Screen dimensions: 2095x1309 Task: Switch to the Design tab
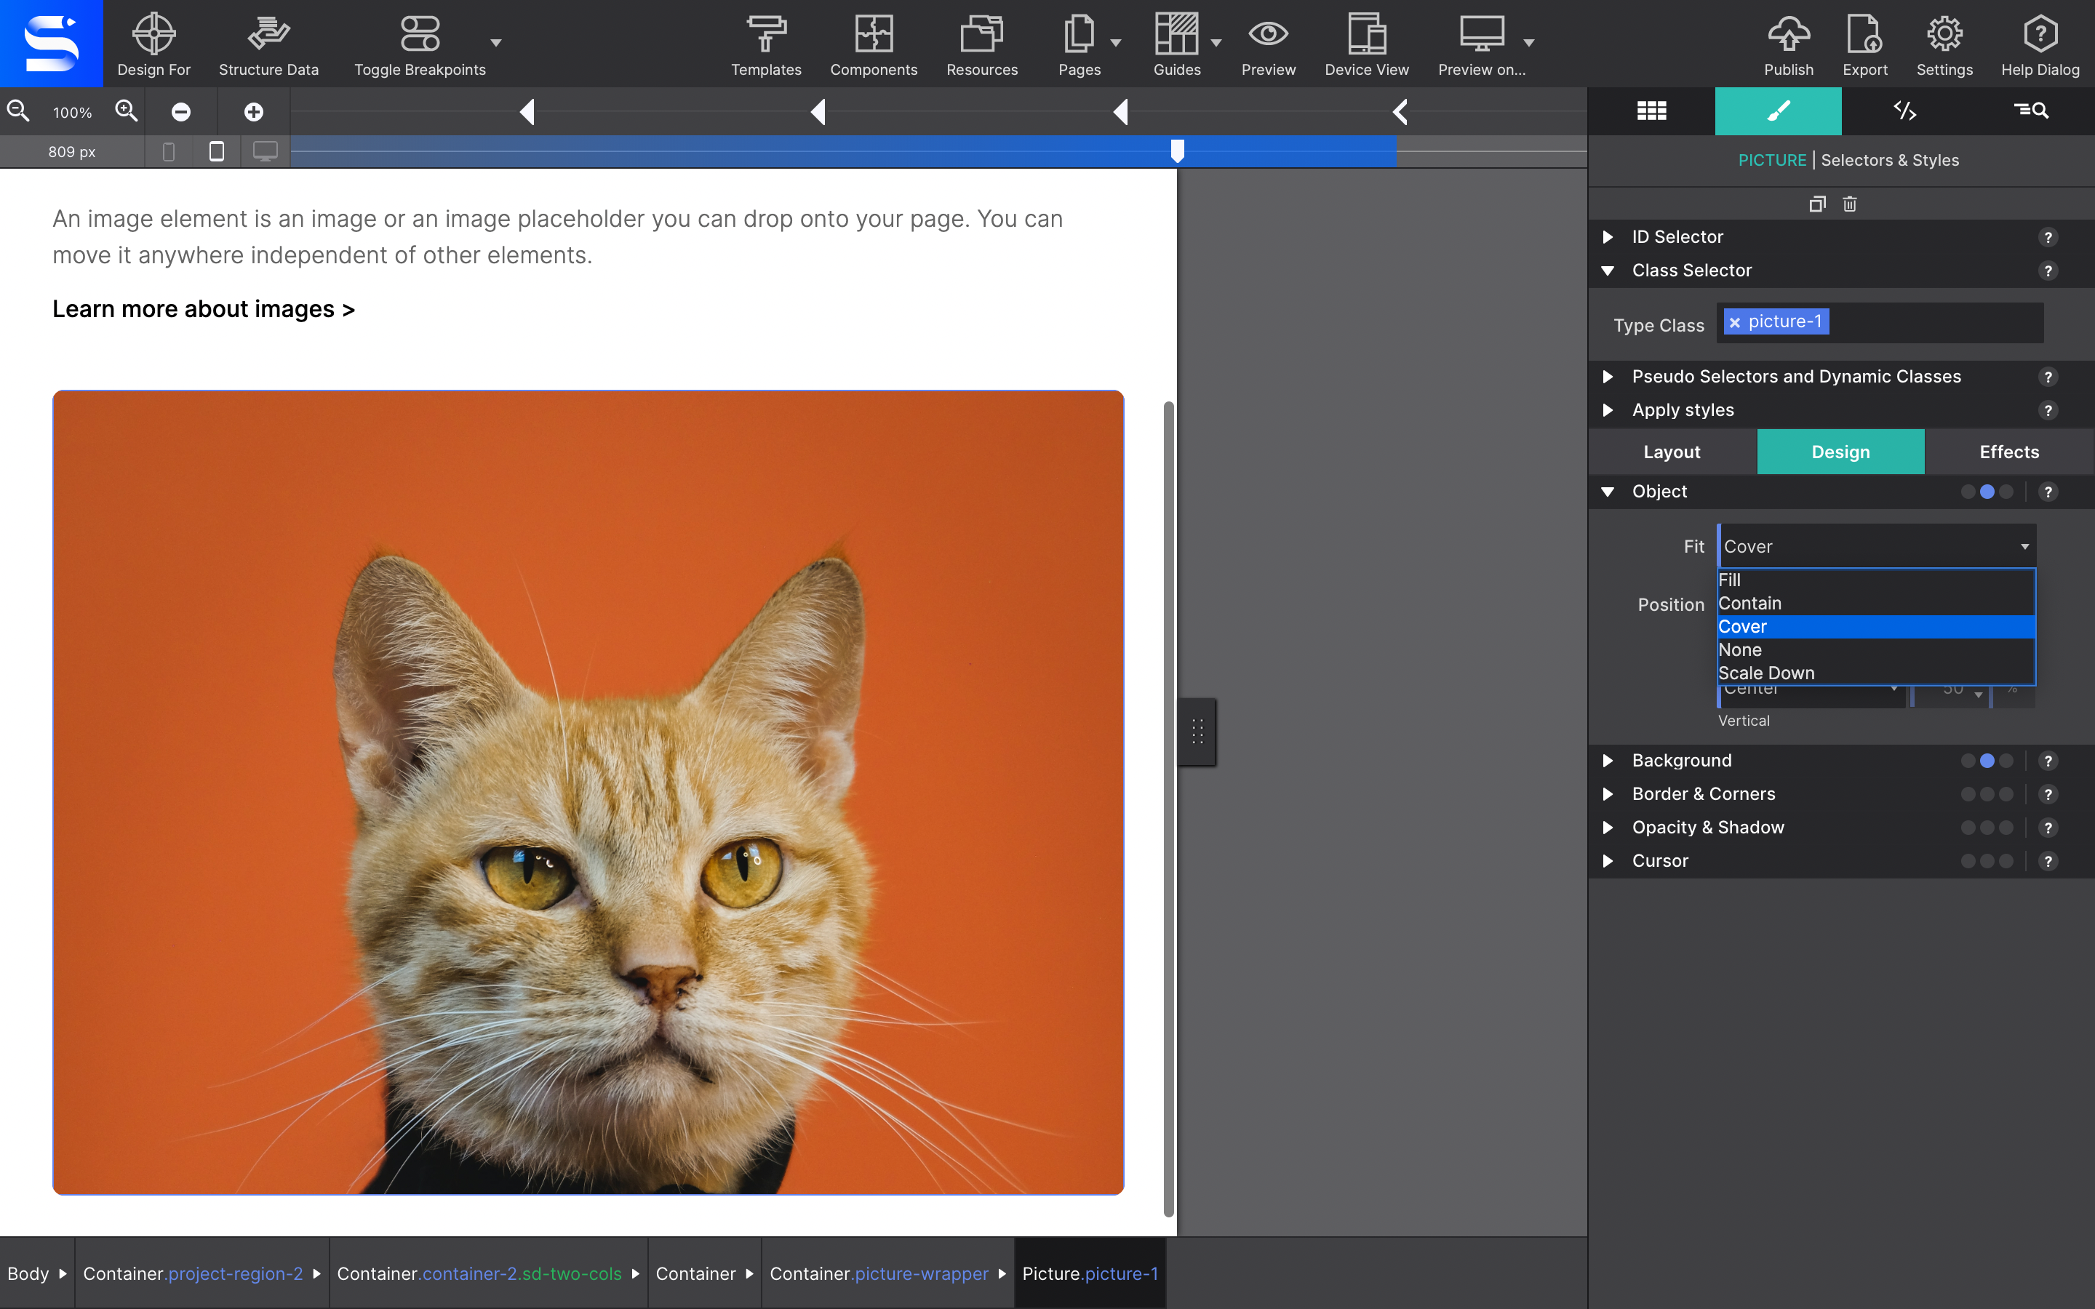coord(1840,452)
